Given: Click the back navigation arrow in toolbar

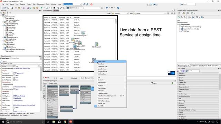Looking at the screenshot, I should 107,8.
